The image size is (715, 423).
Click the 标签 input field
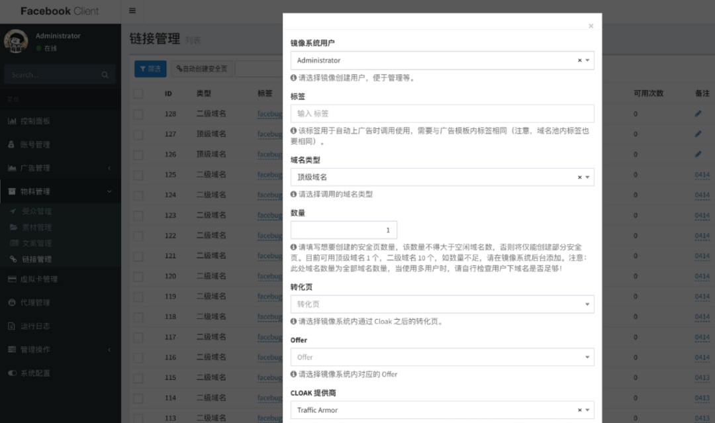click(442, 113)
